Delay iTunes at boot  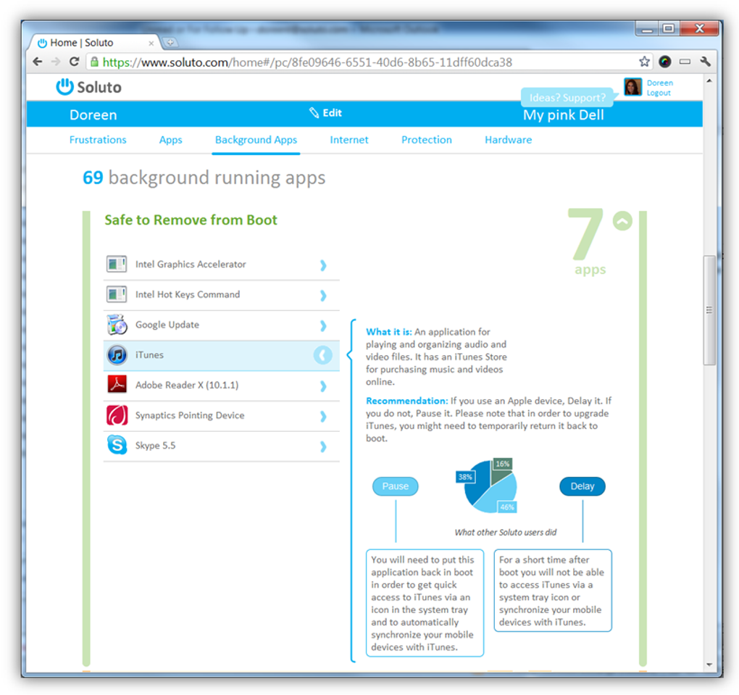pyautogui.click(x=582, y=486)
